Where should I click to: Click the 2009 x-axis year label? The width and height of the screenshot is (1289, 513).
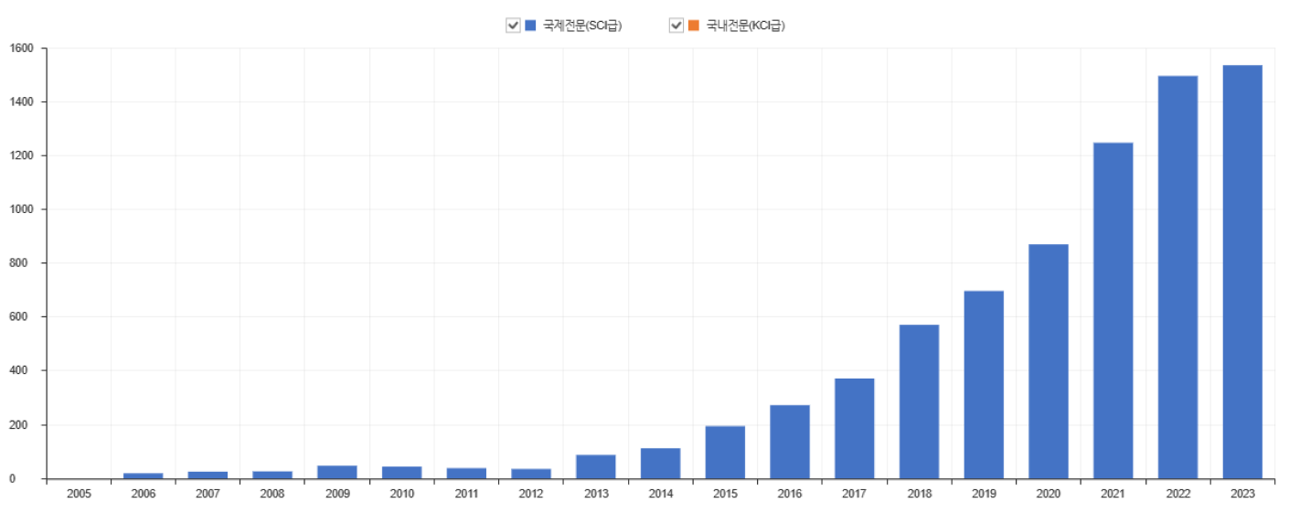337,494
